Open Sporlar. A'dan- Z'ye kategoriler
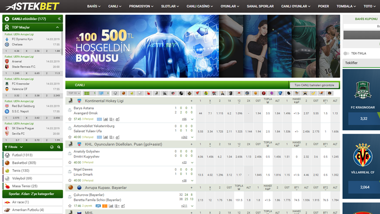380x214 pixels. 33,194
